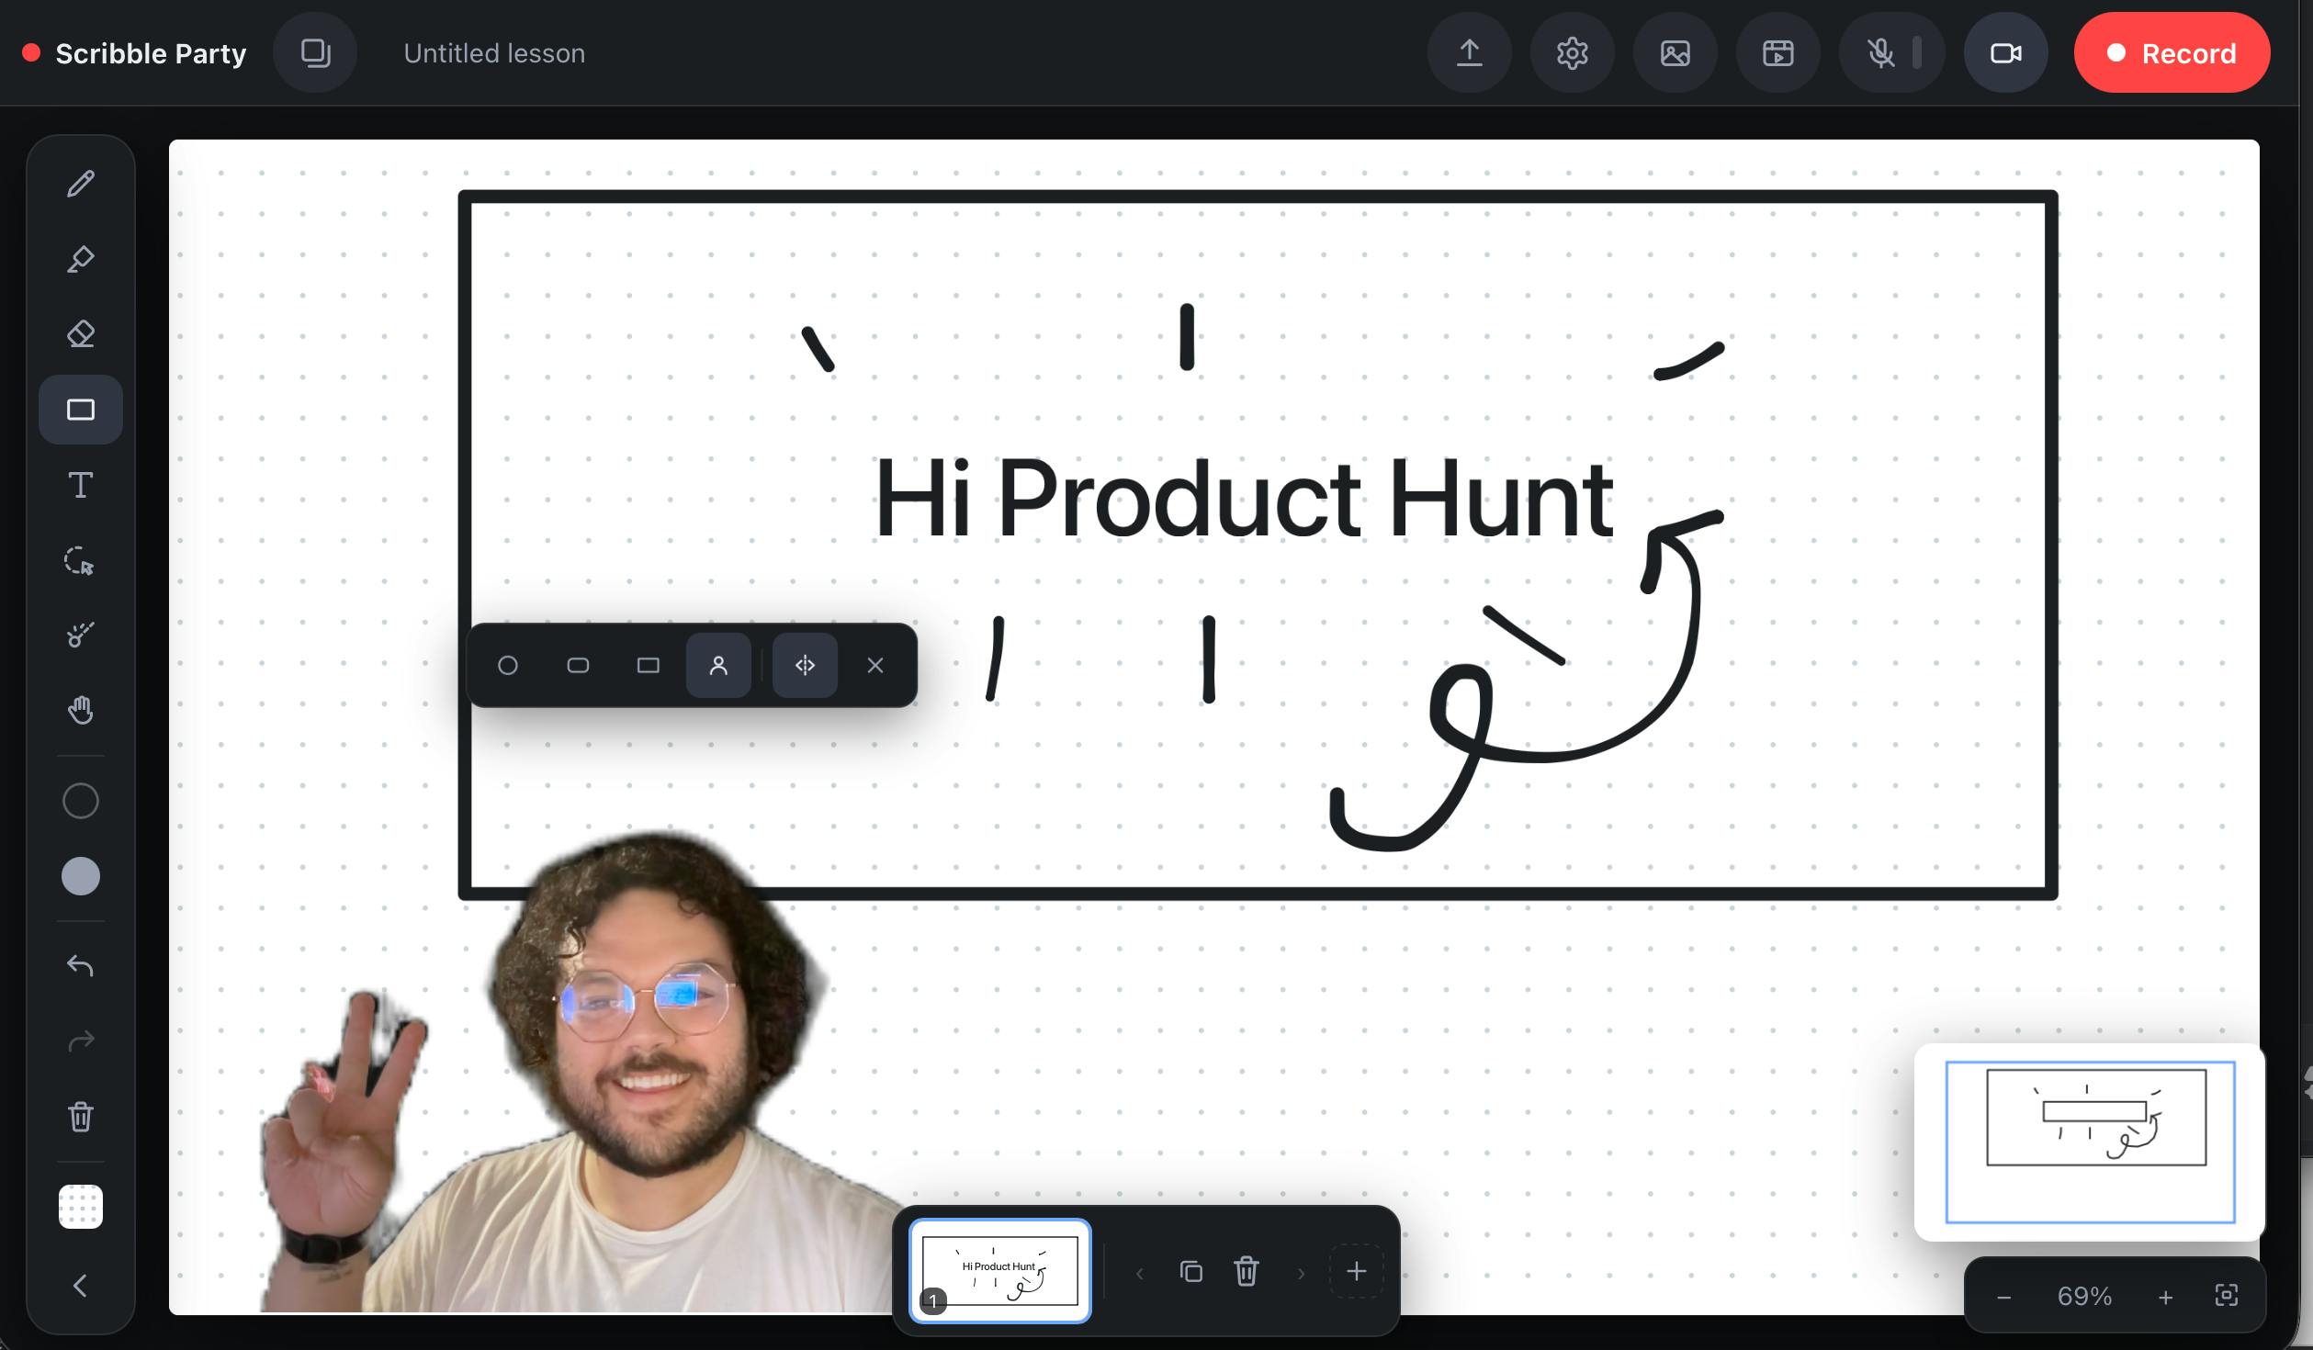
Task: Select the Text tool
Action: point(81,485)
